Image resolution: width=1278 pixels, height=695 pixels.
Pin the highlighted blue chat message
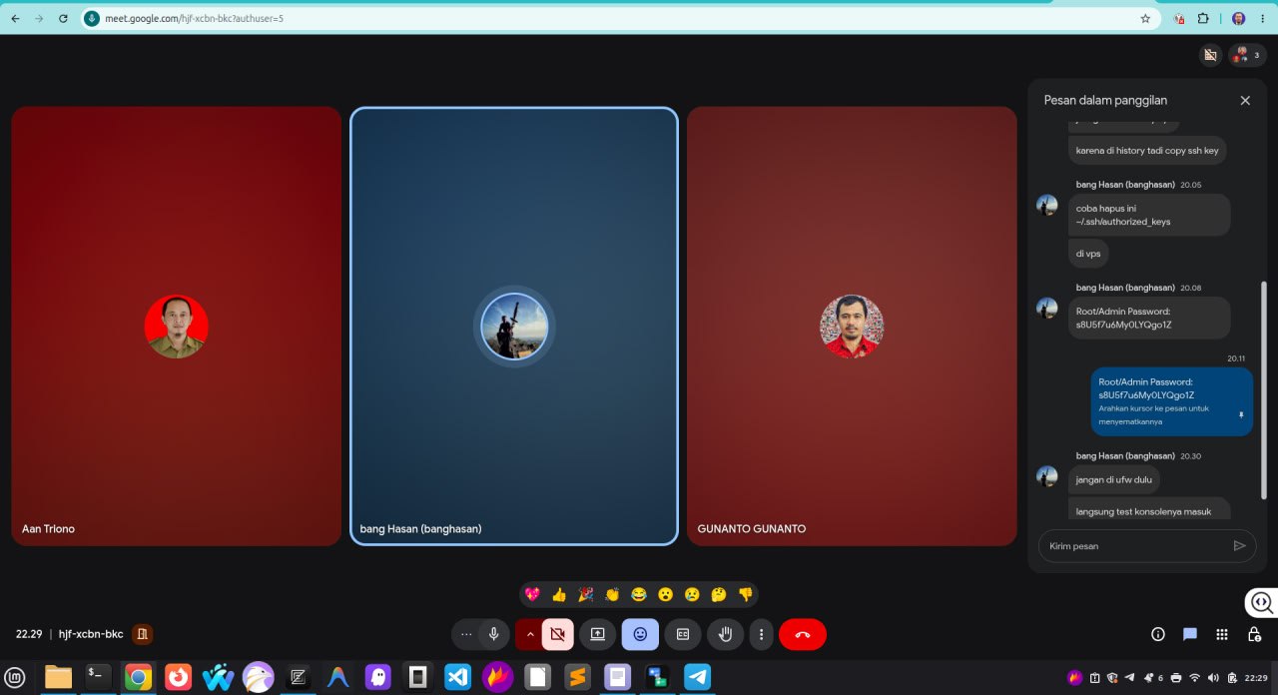click(x=1241, y=414)
